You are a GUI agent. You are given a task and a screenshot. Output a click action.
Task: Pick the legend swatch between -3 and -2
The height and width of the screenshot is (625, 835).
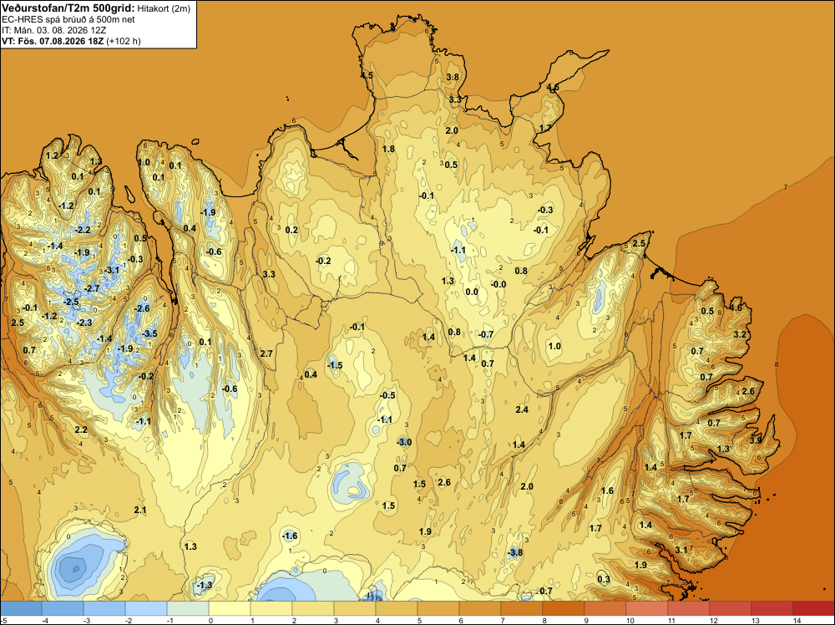click(x=104, y=608)
